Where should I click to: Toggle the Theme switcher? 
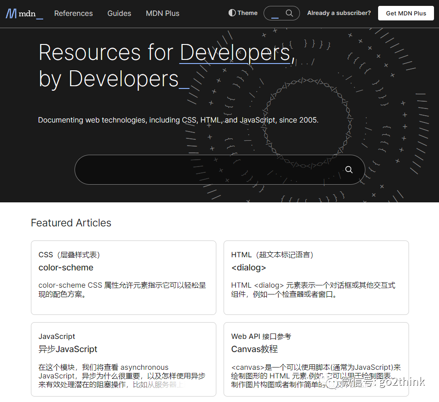tap(243, 13)
